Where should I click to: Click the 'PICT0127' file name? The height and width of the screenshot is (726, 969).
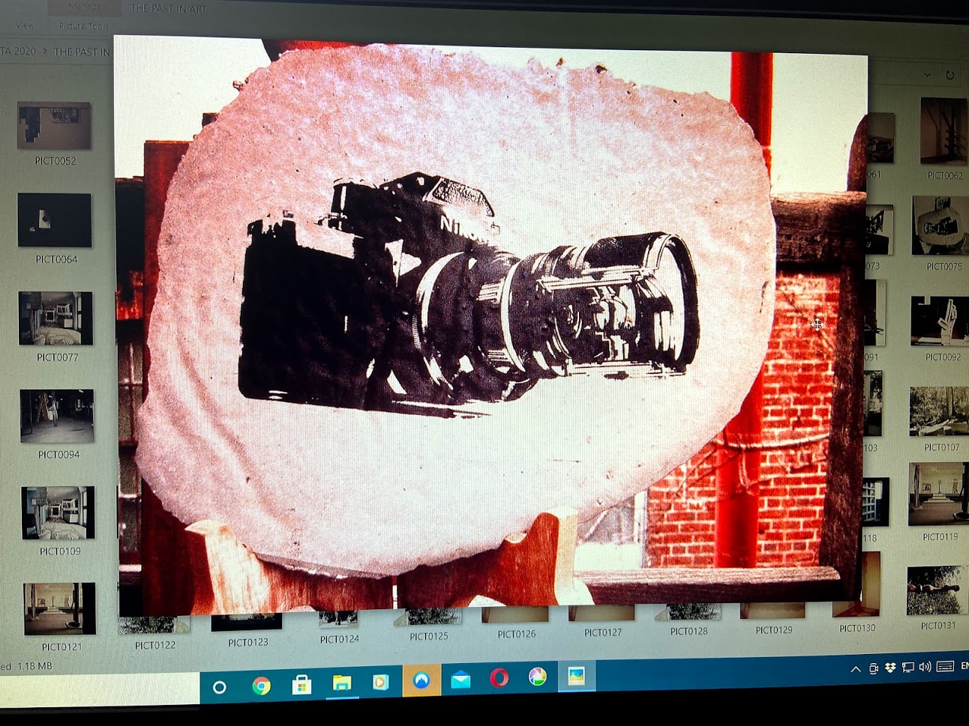(603, 632)
